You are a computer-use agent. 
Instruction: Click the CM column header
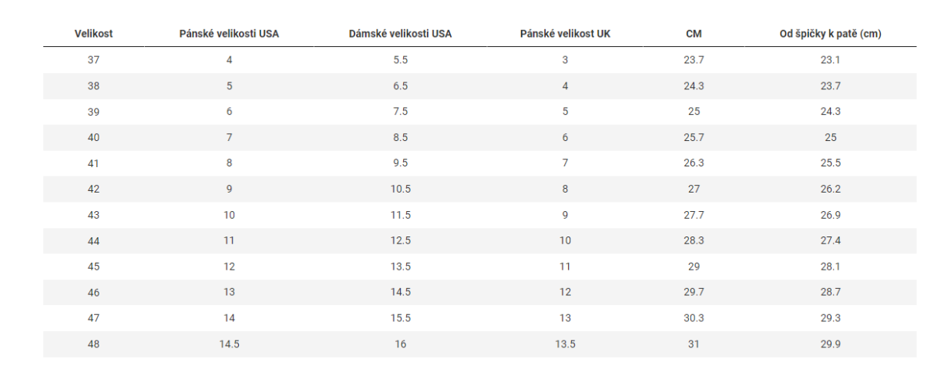tap(694, 34)
